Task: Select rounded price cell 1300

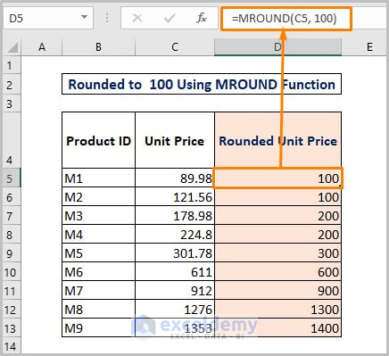Action: click(277, 309)
